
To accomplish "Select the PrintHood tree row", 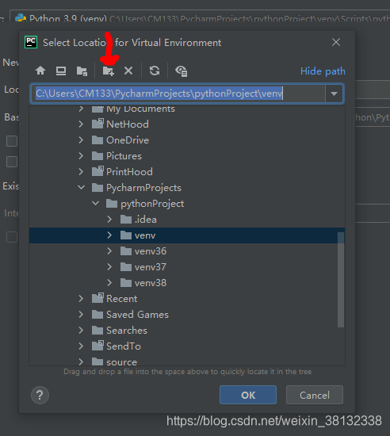I will coord(187,172).
